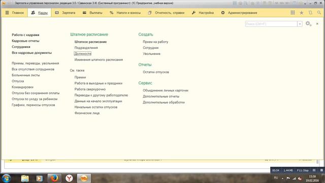The width and height of the screenshot is (325, 183).
Task: Click the Поиск (Ctrl+F) search field
Action: click(271, 24)
